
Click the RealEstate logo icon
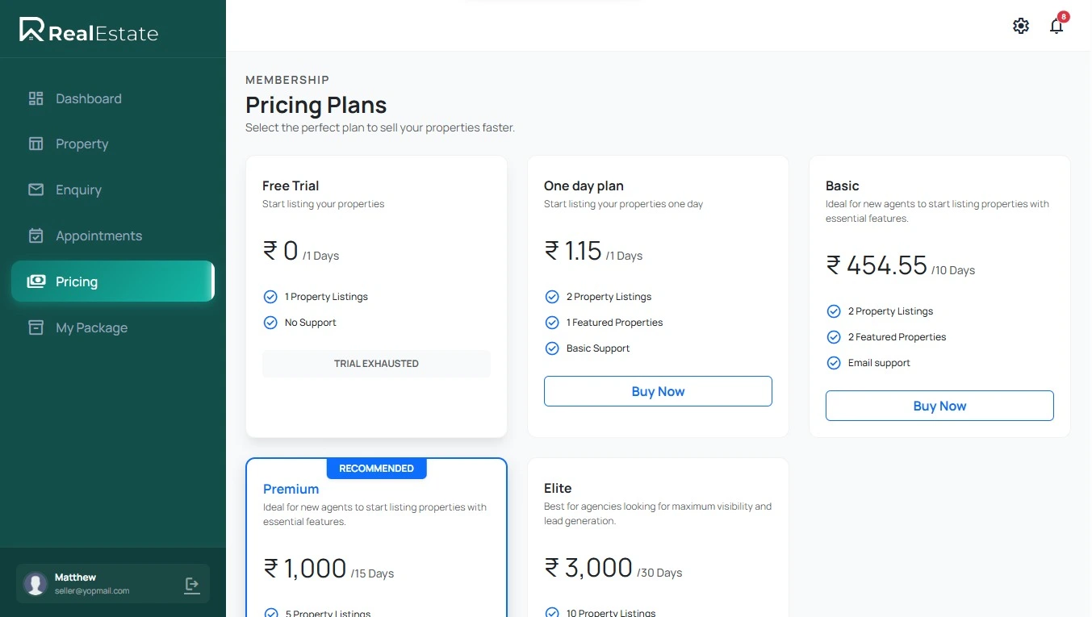[x=31, y=30]
